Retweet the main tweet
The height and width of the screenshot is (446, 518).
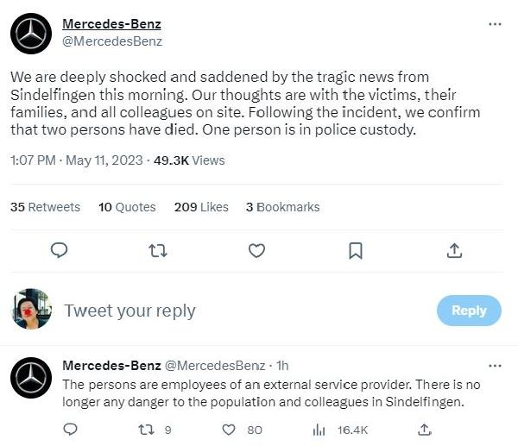[157, 250]
